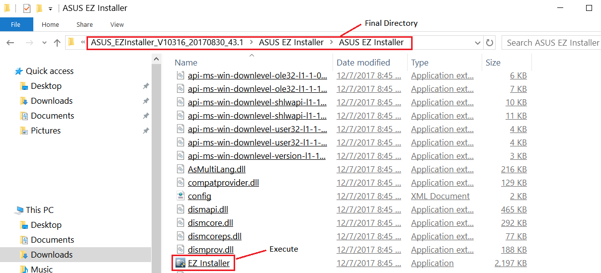Select the compatprovider.dll file icon

(x=180, y=183)
